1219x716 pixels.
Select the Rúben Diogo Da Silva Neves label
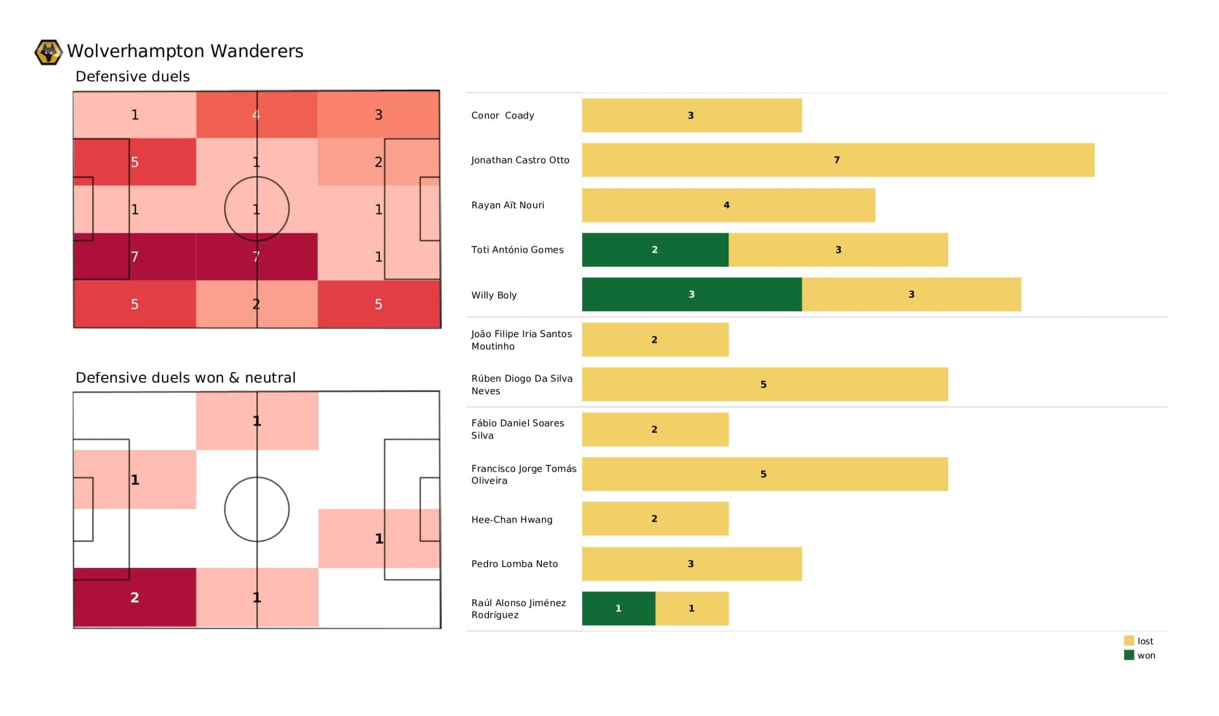522,385
